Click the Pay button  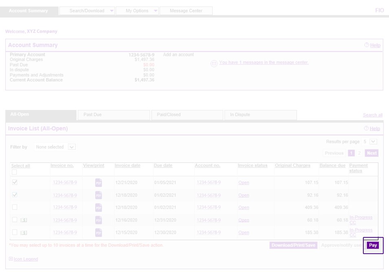point(373,245)
